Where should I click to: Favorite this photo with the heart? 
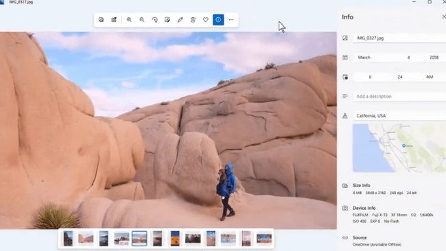tap(206, 20)
